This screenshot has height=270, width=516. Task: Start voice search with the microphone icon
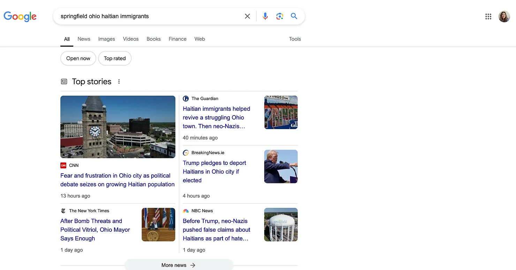[265, 16]
